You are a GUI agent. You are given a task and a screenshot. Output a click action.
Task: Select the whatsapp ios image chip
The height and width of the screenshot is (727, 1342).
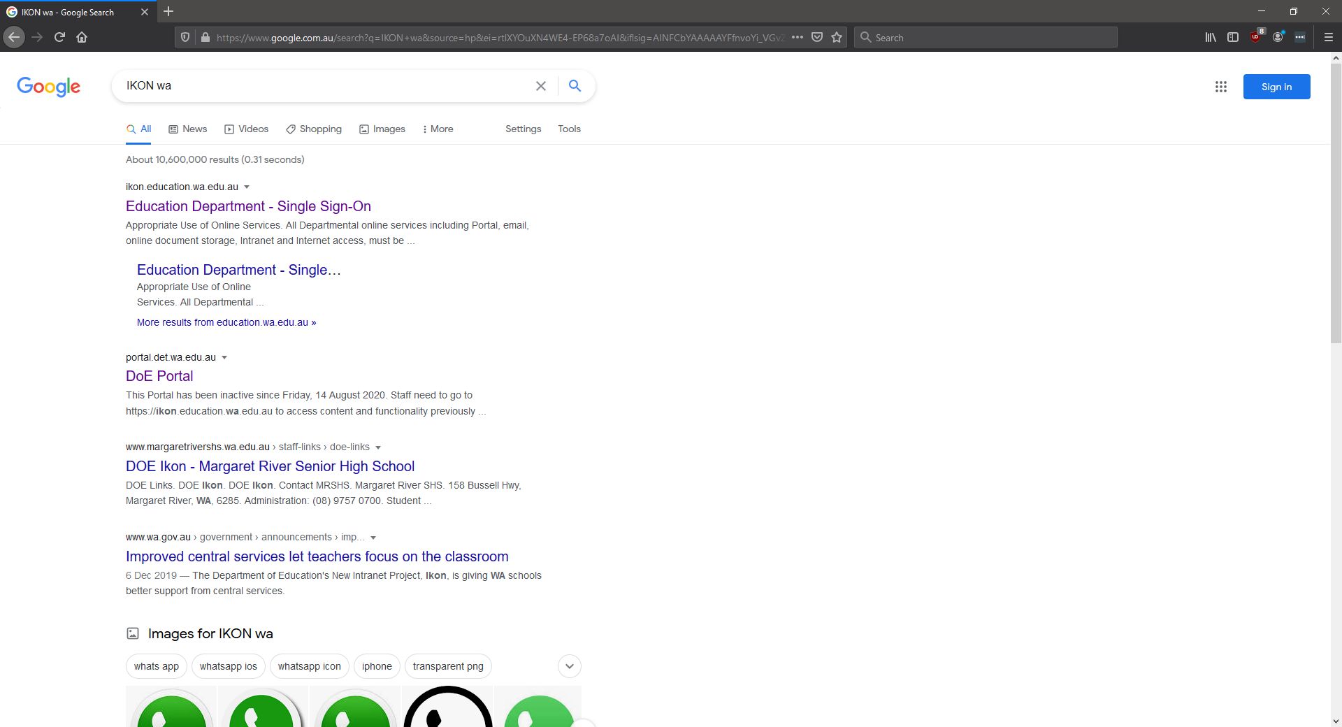tap(229, 666)
